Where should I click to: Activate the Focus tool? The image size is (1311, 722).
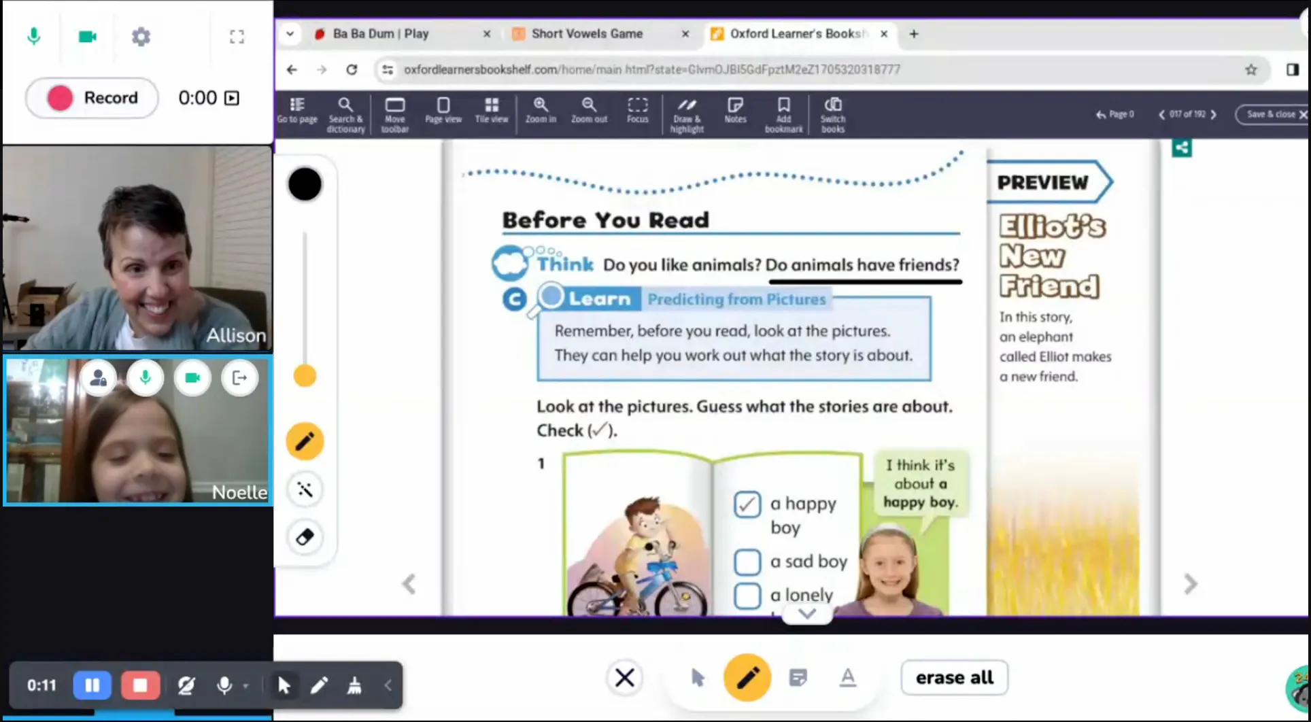(x=638, y=111)
